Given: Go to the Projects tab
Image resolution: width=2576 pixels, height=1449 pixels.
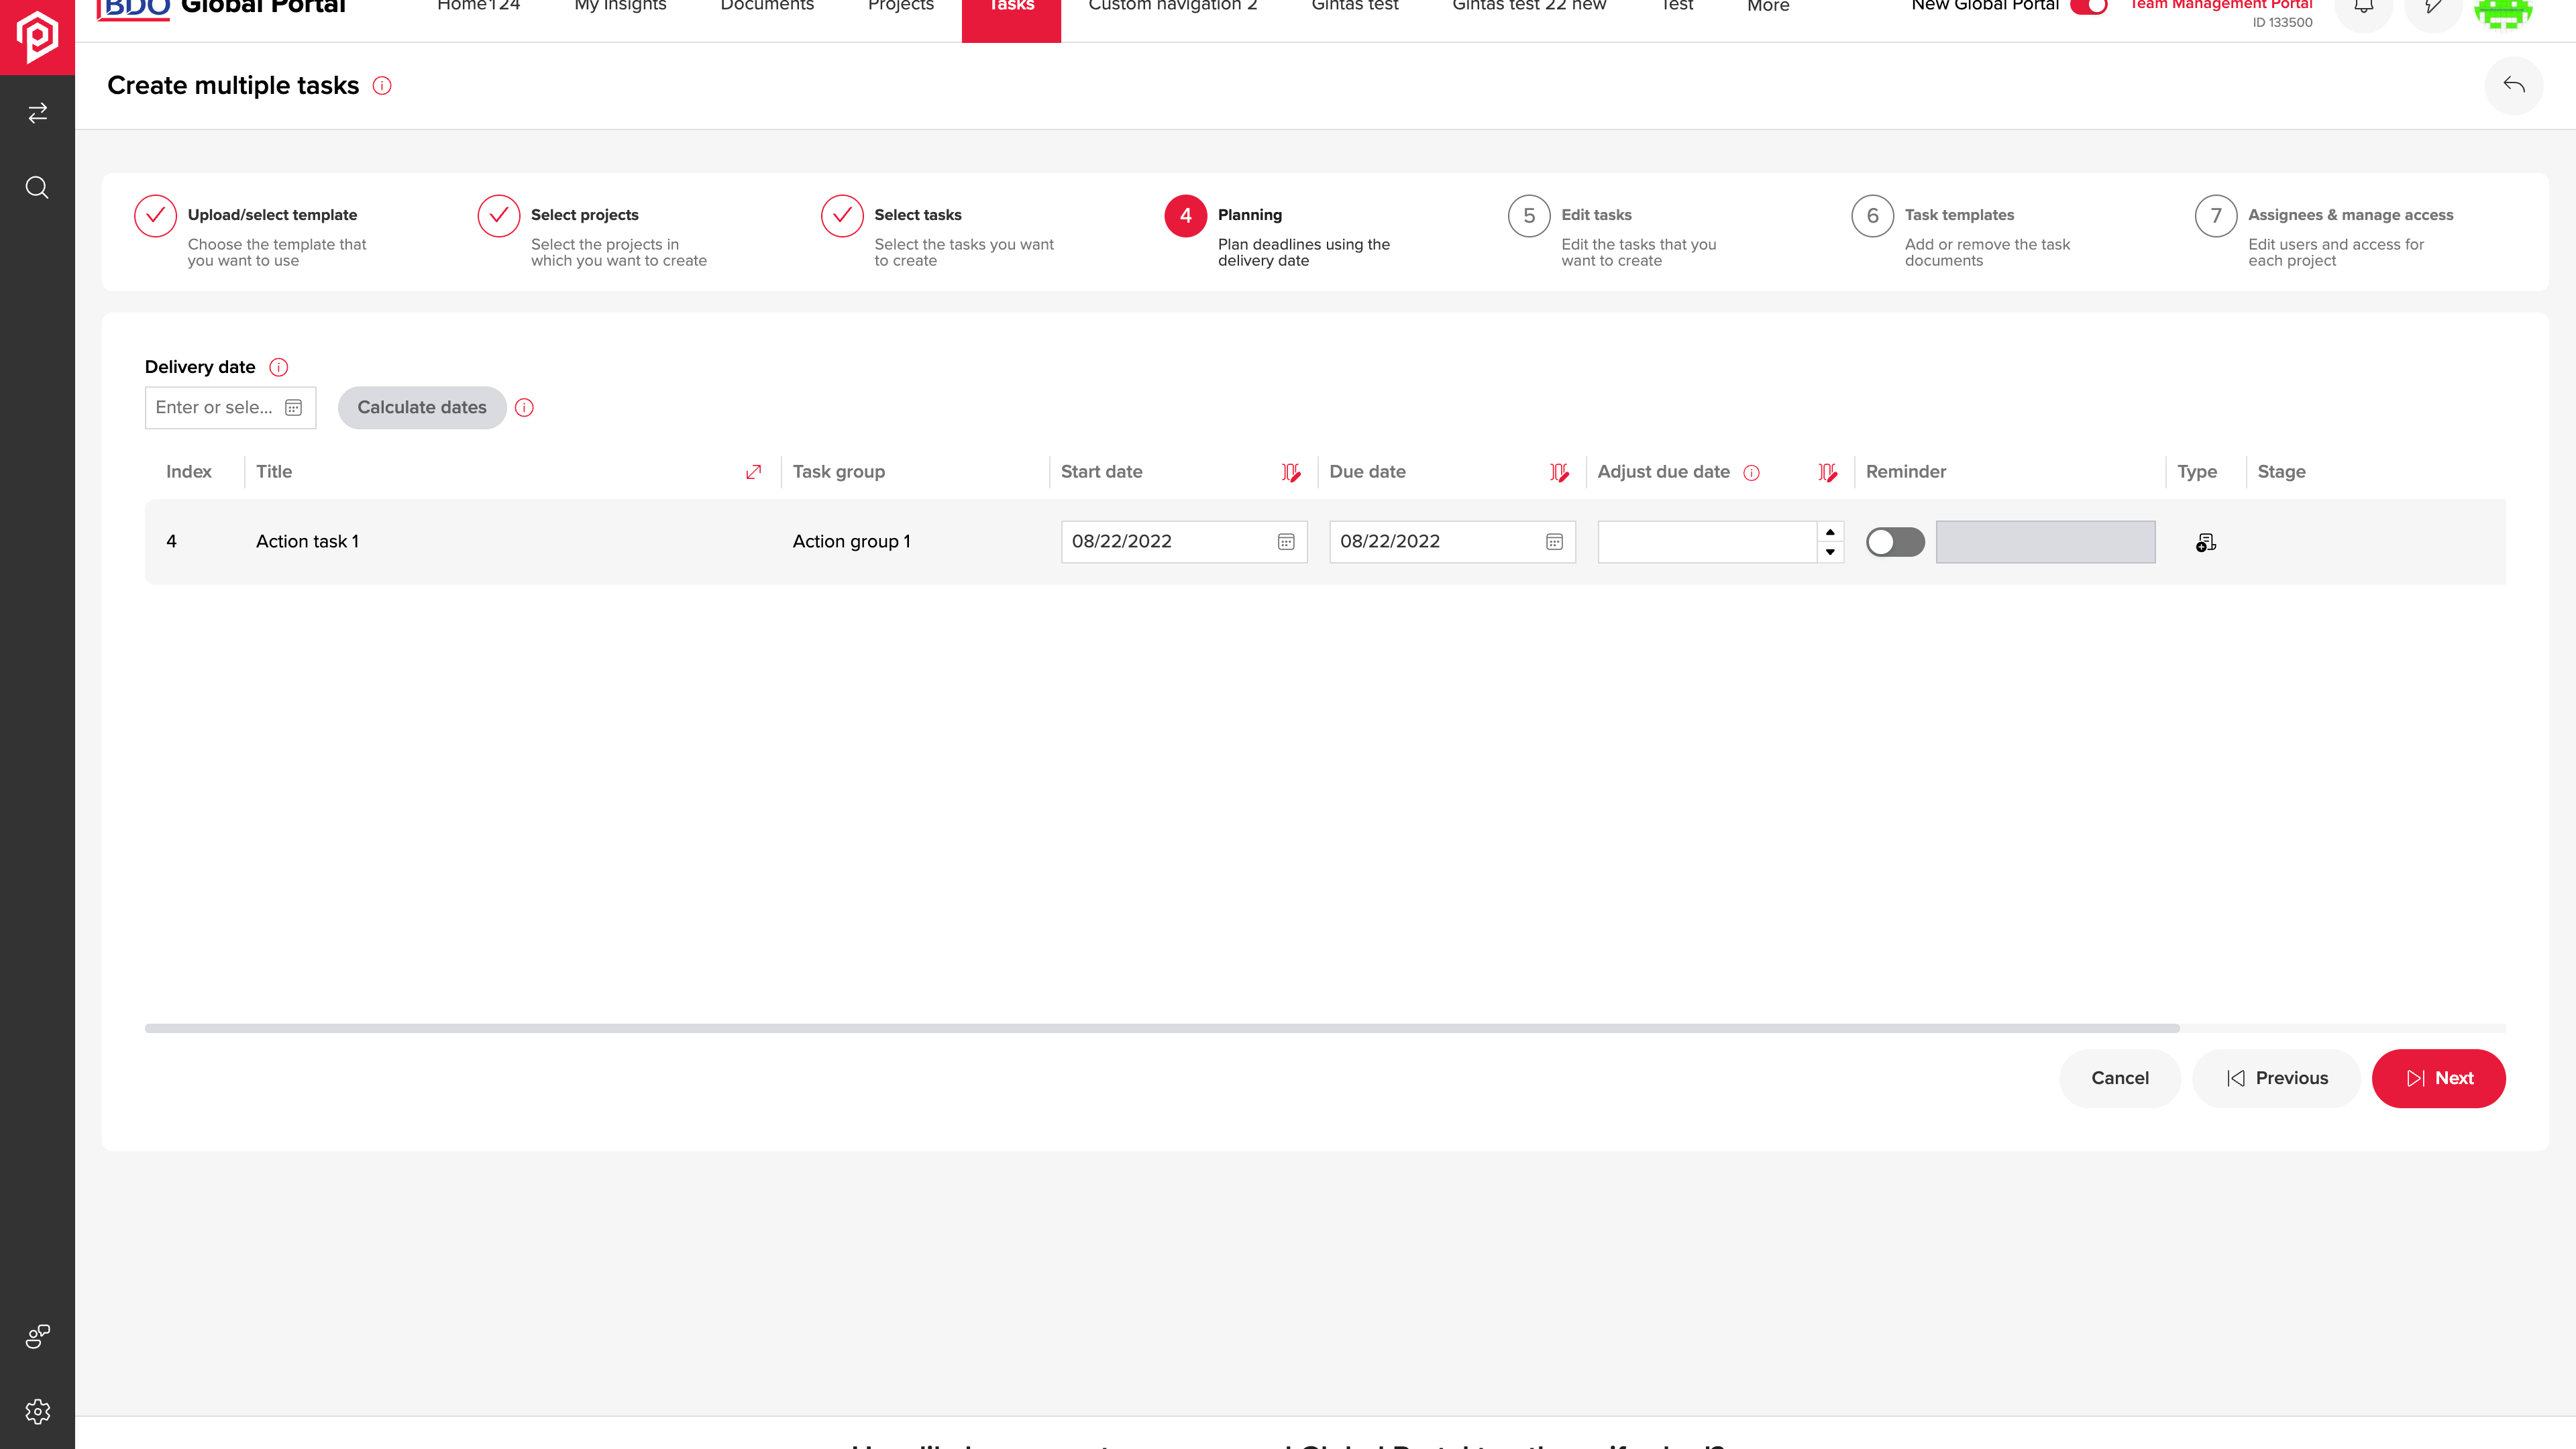Looking at the screenshot, I should click(x=900, y=6).
